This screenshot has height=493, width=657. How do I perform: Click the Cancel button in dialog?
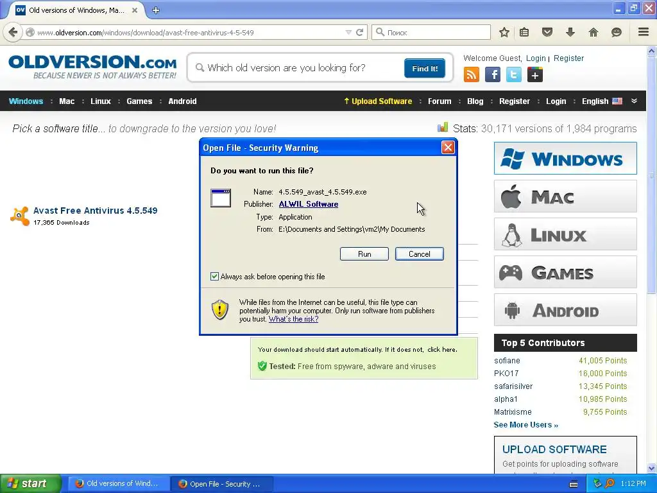pyautogui.click(x=420, y=254)
